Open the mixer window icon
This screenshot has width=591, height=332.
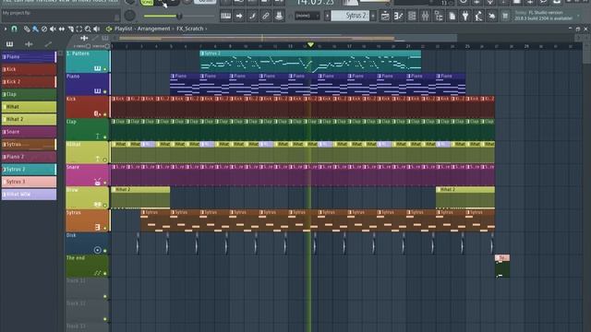425,16
